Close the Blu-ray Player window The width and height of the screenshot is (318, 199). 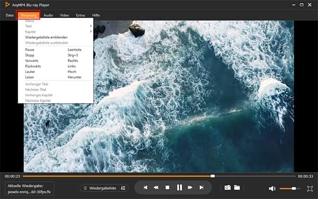(310, 5)
